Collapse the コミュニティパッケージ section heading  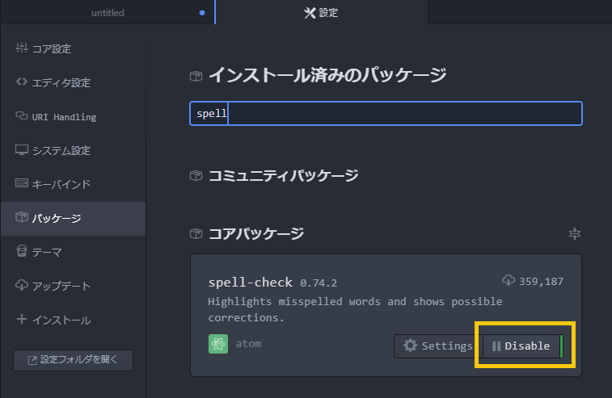pos(283,176)
